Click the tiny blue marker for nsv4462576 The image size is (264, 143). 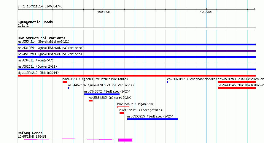(x=69, y=88)
